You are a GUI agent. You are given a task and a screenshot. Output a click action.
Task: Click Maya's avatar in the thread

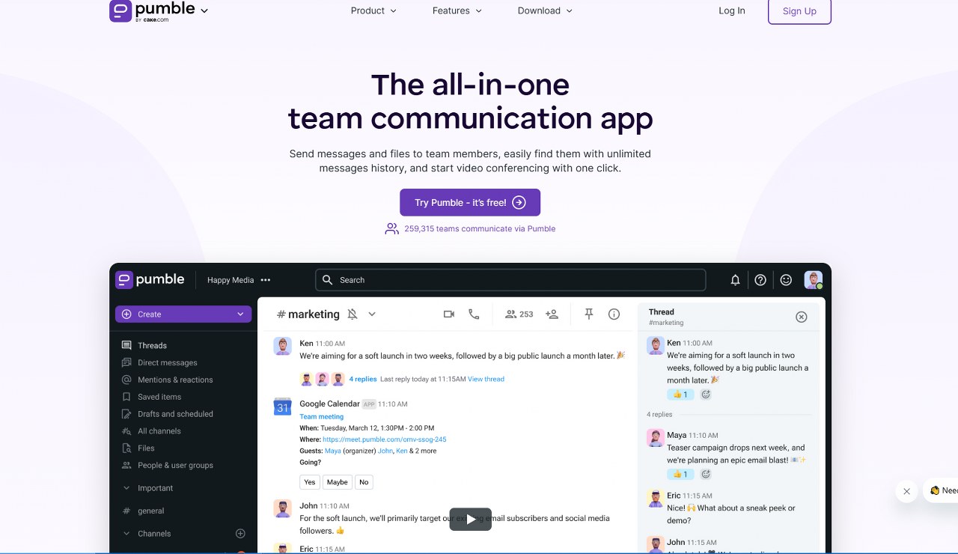tap(656, 438)
